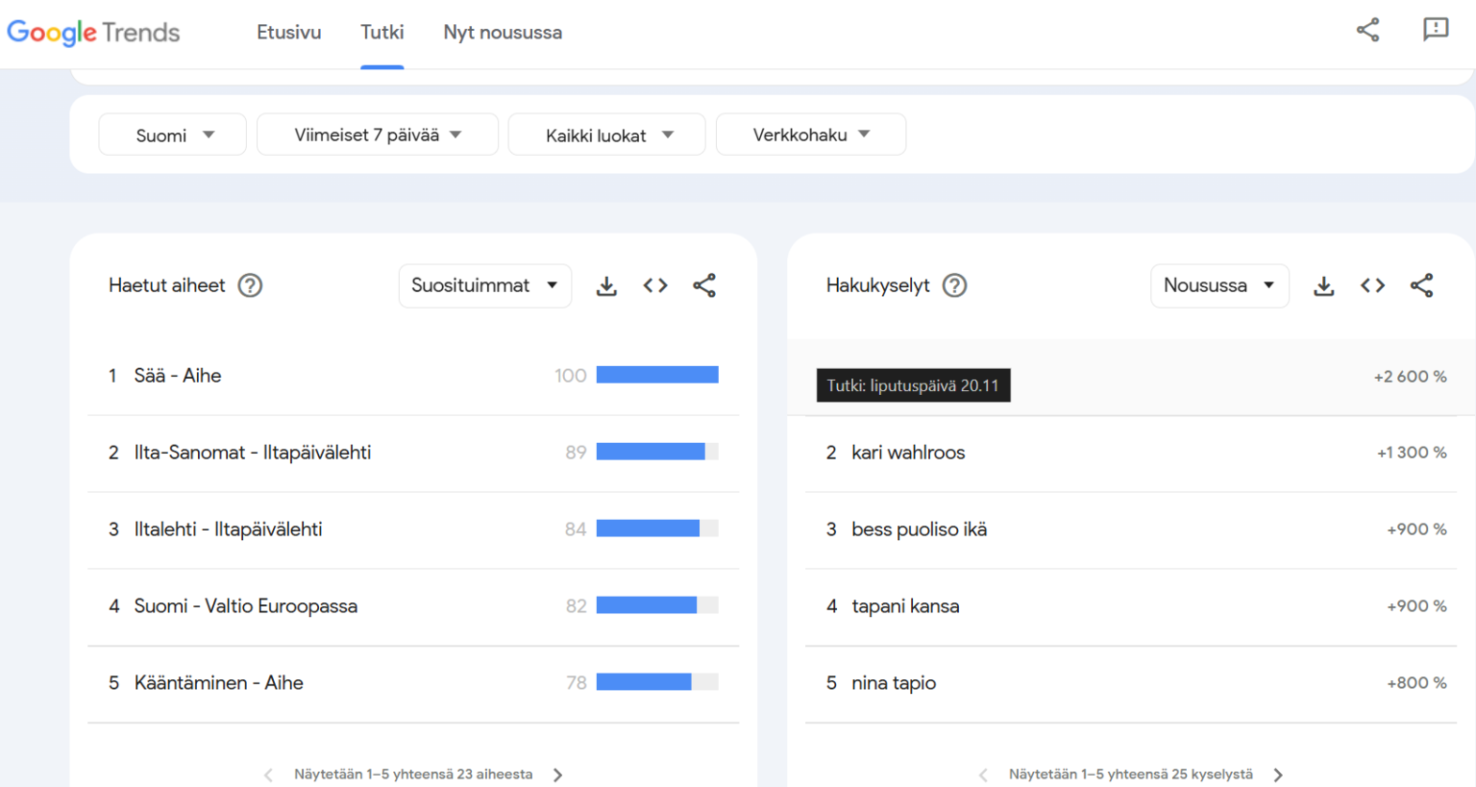The width and height of the screenshot is (1476, 787).
Task: Expand the Viimeiset 7 päivää dropdown
Action: [378, 135]
